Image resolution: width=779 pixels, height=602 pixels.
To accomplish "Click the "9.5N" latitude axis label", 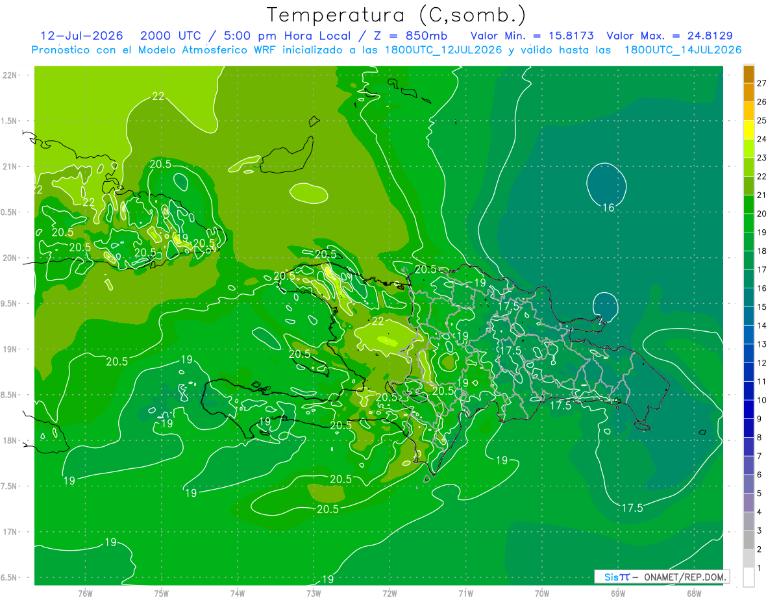I will pos(9,303).
